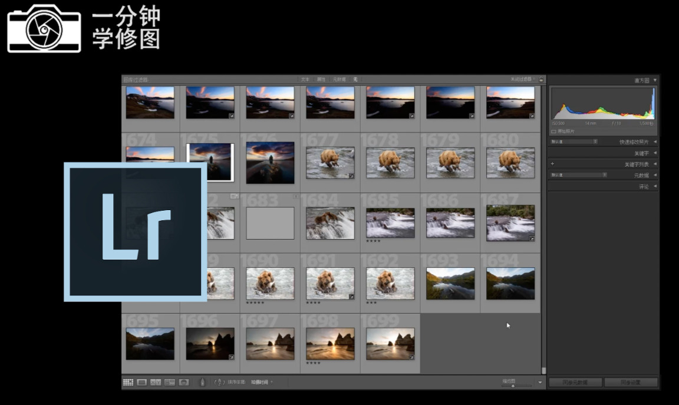Viewport: 679px width, 405px height.
Task: Click the 同步元数据 button
Action: 575,383
